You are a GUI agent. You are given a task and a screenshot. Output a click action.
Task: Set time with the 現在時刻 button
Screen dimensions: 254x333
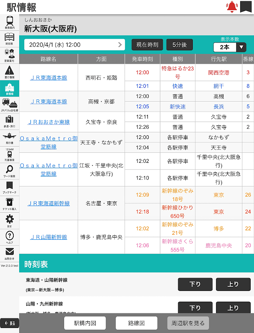(147, 45)
